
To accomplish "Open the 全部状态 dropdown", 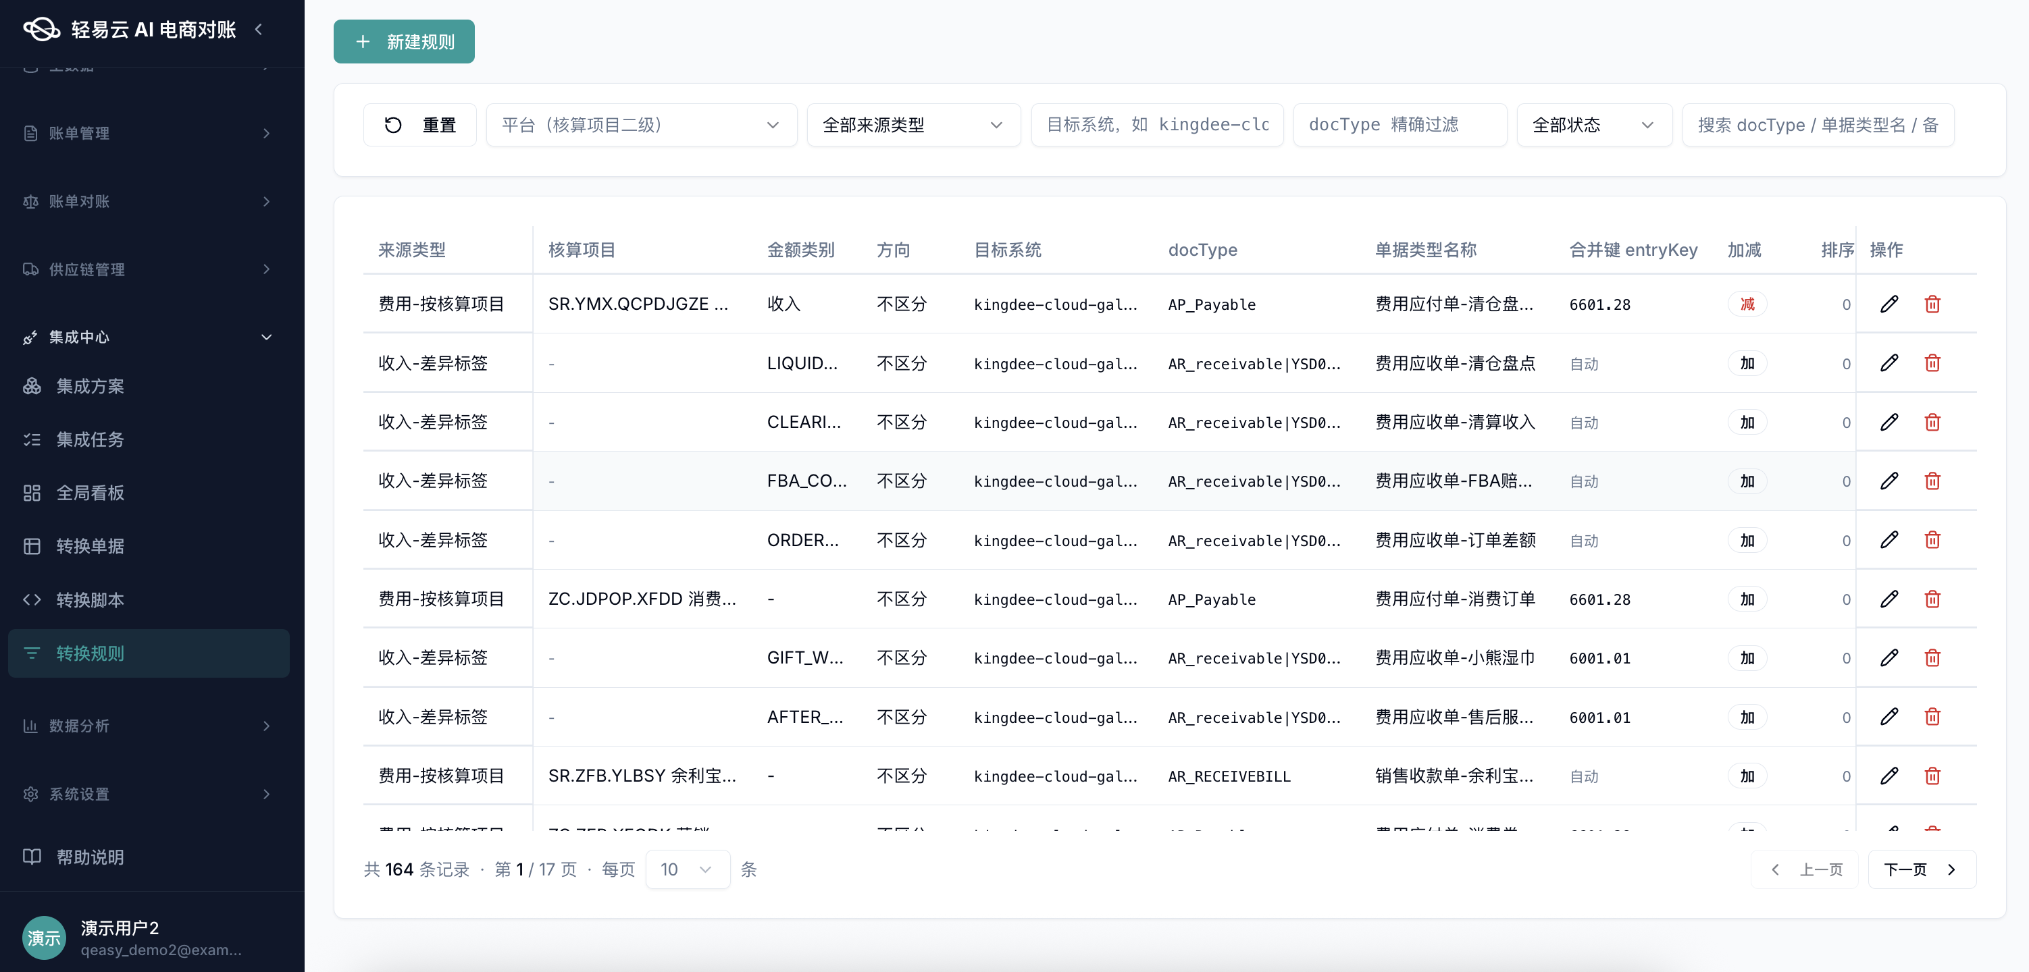I will 1593,125.
